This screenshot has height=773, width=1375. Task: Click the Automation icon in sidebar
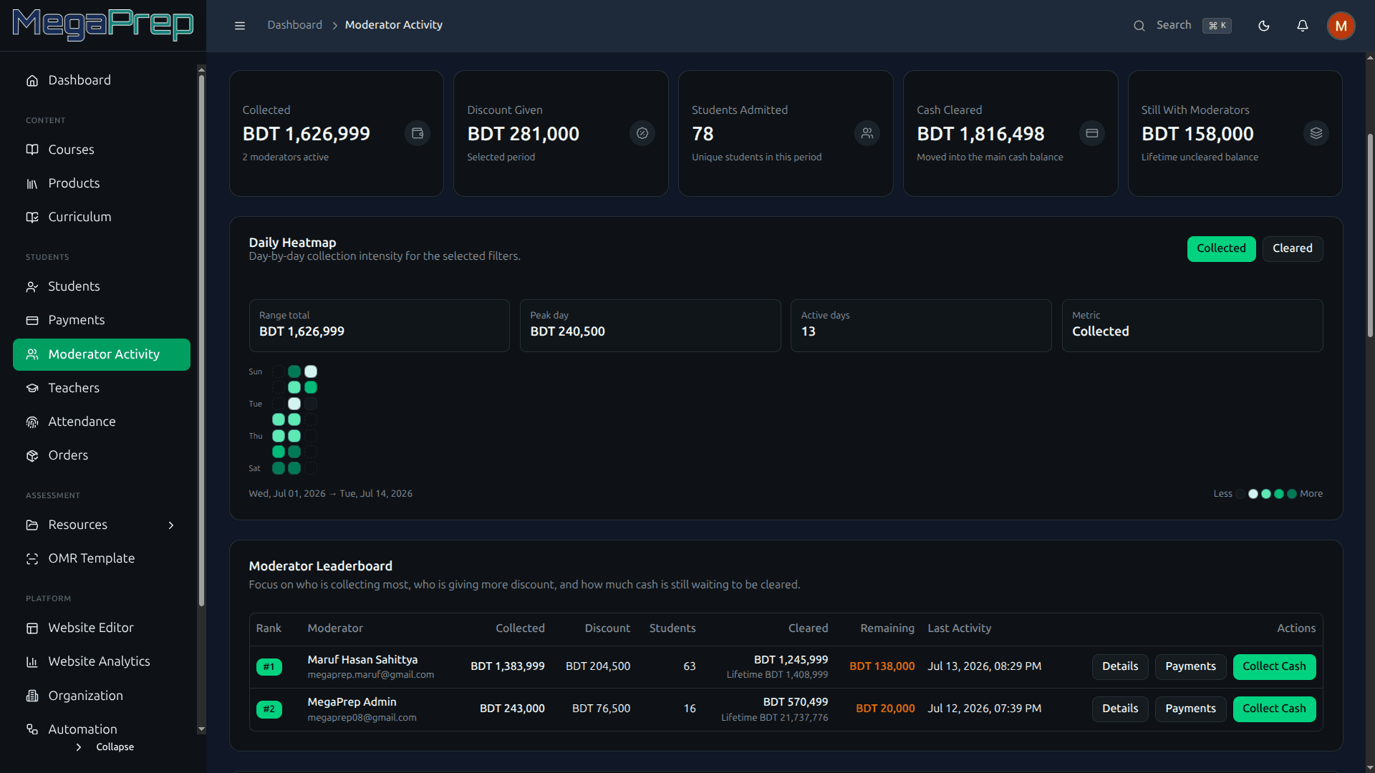[x=32, y=730]
